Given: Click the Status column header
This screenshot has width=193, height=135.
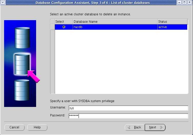Looking at the screenshot, I should (x=172, y=22).
